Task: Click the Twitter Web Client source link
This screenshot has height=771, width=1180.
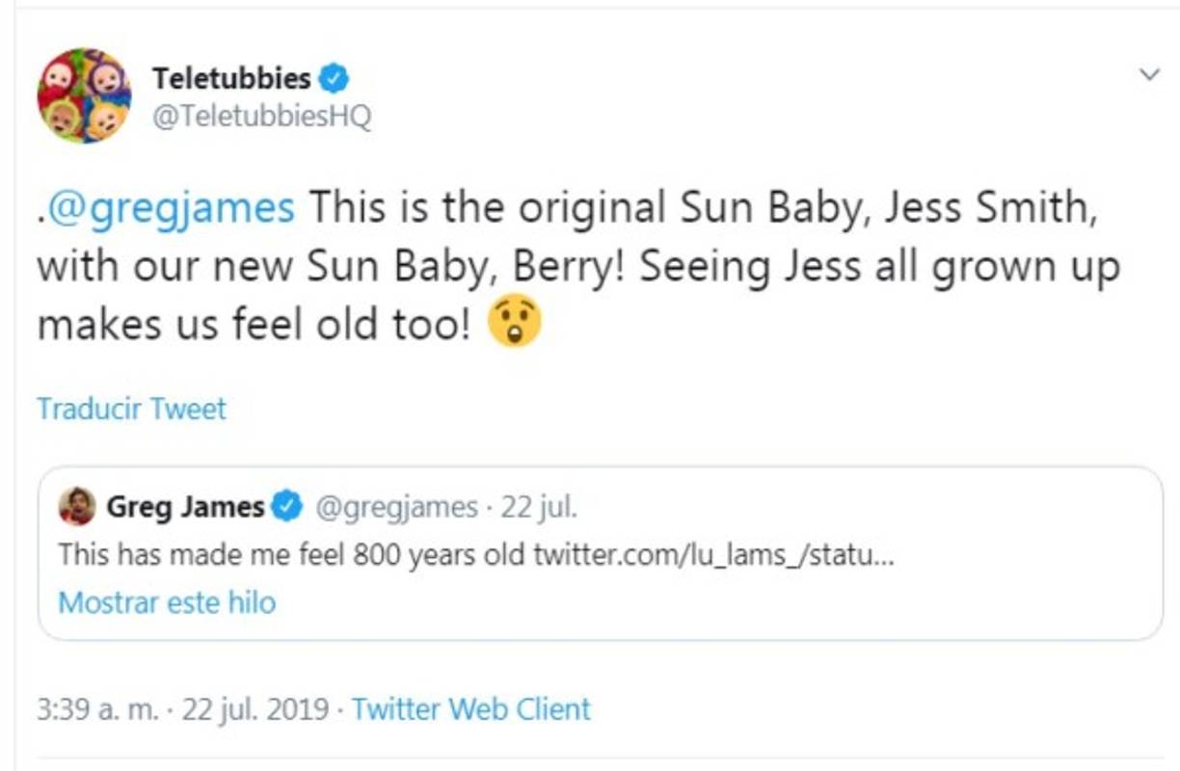Action: (x=470, y=709)
